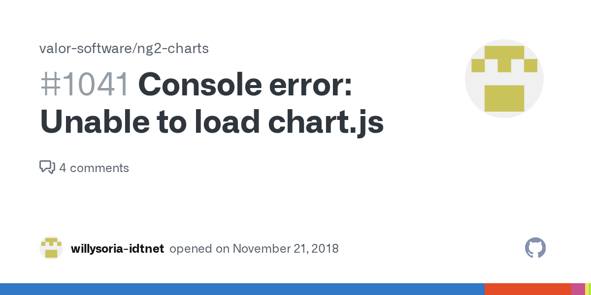Click the orange-red segment of language bar

point(528,289)
